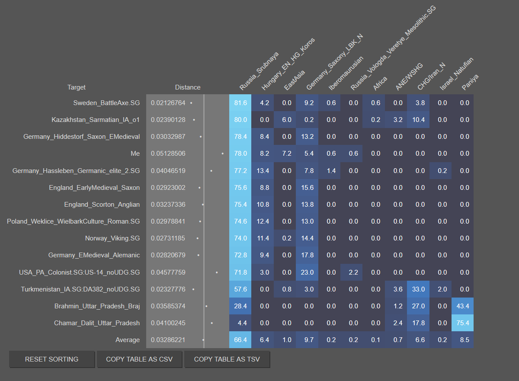Click the 66.4 average Russia_Srubnaya cell
Viewport: 519px width, 381px height.
(240, 340)
